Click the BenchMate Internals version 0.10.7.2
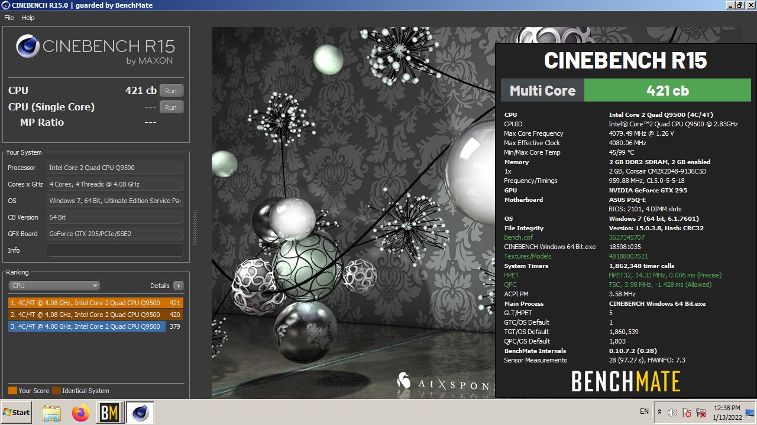 (x=633, y=351)
